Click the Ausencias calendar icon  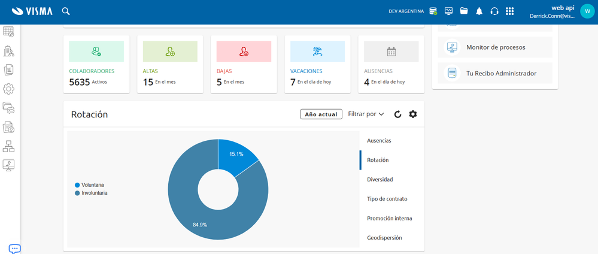(391, 52)
